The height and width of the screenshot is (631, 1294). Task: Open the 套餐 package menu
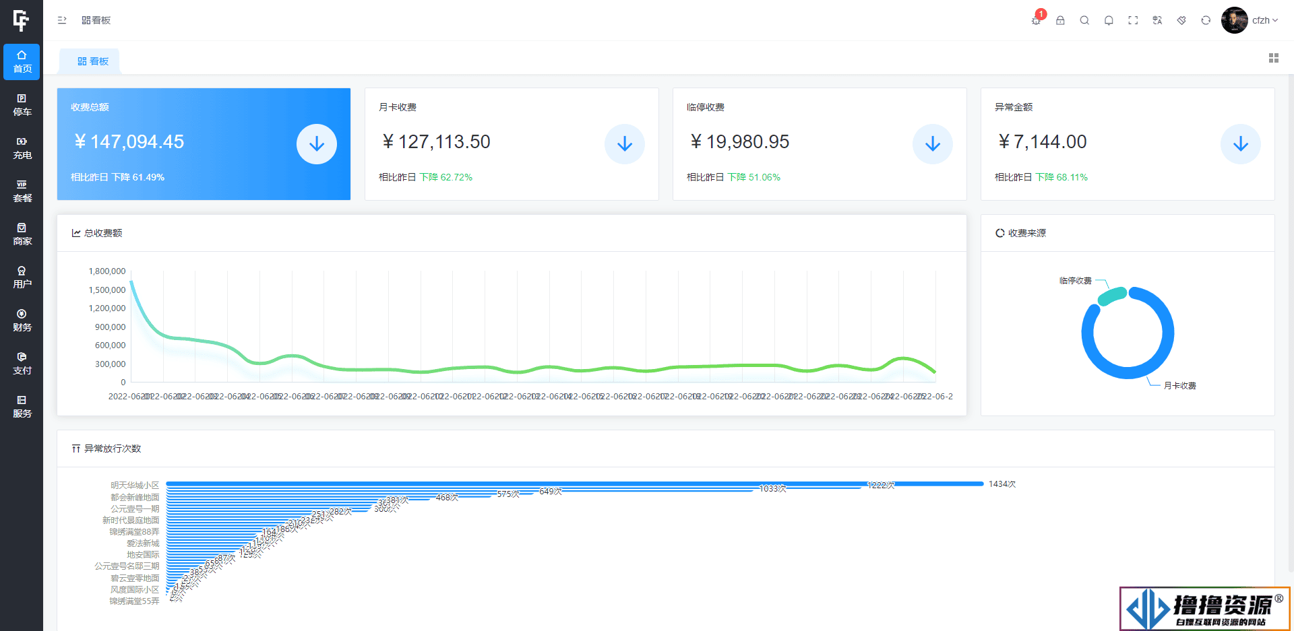point(22,191)
